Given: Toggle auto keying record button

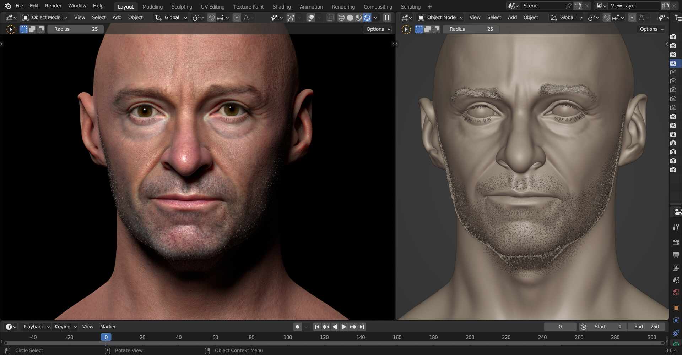Looking at the screenshot, I should pos(298,327).
